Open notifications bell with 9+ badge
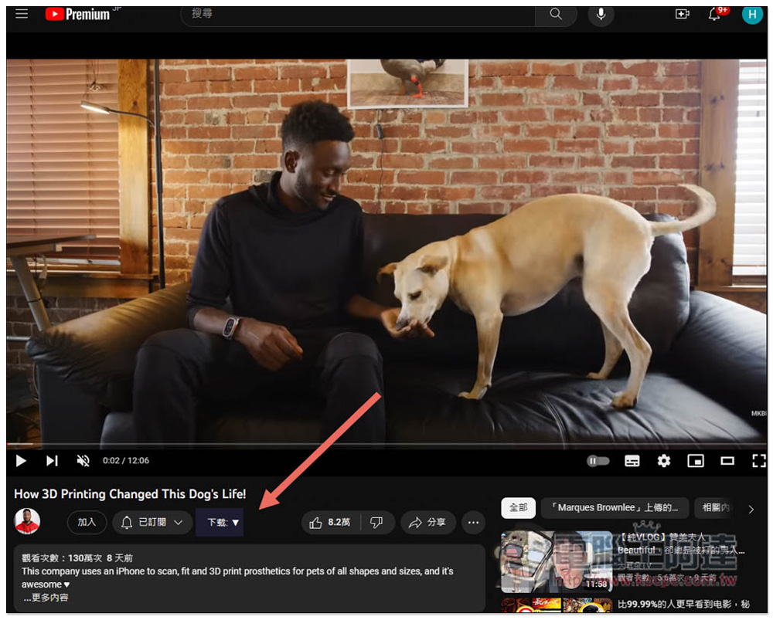This screenshot has width=773, height=620. (715, 14)
